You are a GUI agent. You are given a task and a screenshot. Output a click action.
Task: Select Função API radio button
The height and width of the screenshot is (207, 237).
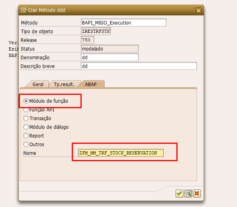tap(26, 110)
